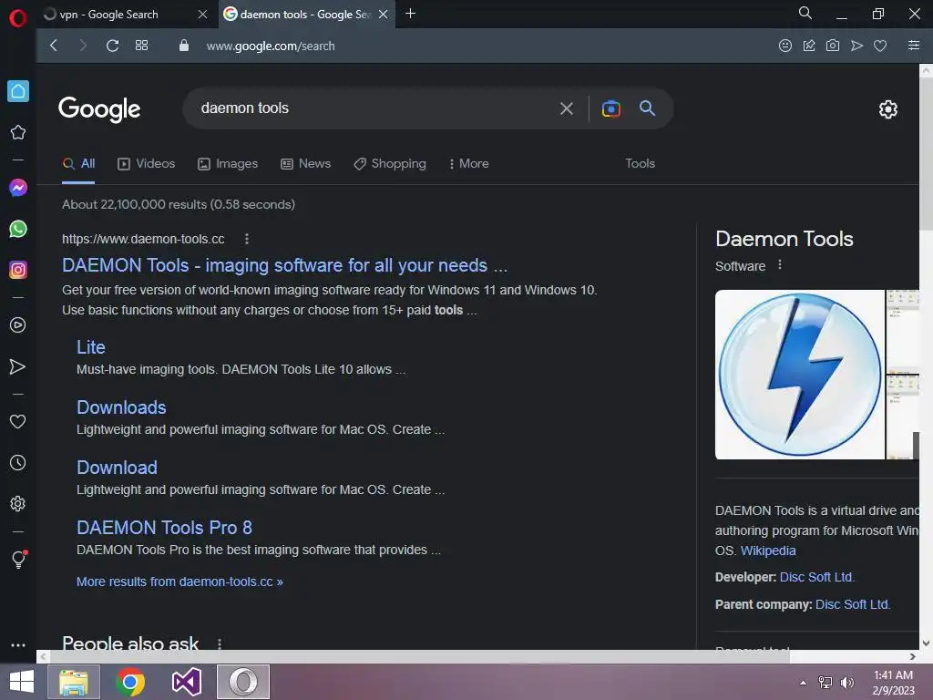Open Google quick settings gear
This screenshot has width=933, height=700.
click(x=888, y=109)
